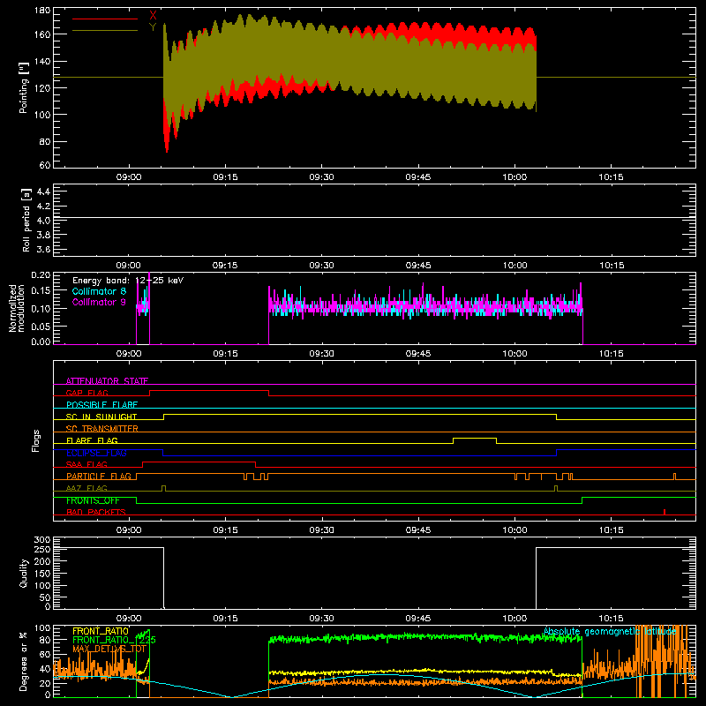
Task: Click the "Normalized modulation" axis title
Action: point(17,308)
